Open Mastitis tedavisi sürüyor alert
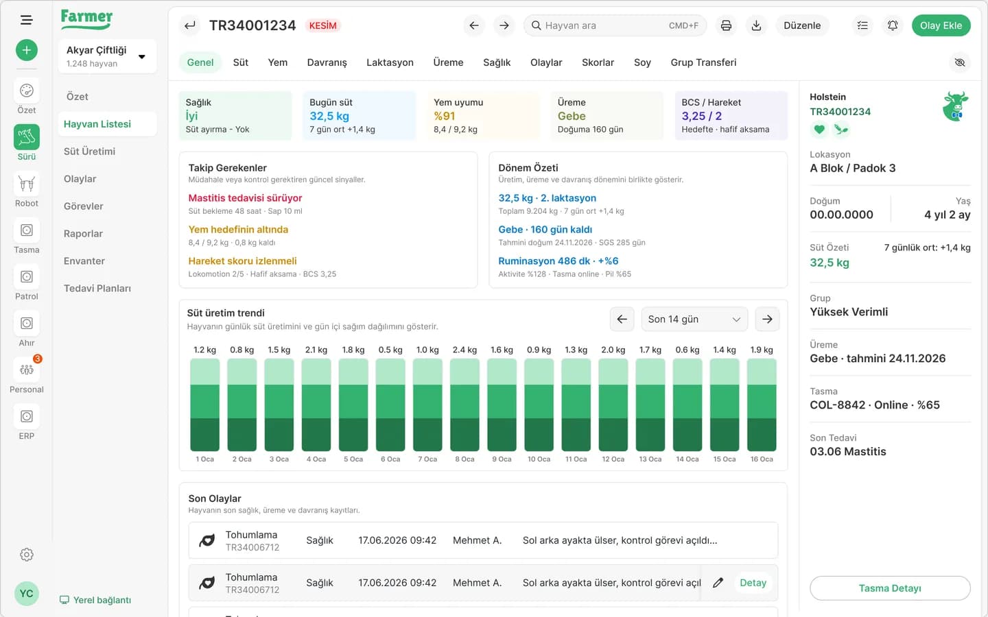 click(245, 198)
